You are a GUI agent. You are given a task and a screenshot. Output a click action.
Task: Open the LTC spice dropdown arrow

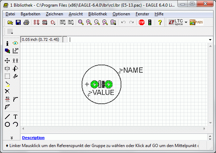tap(186, 22)
